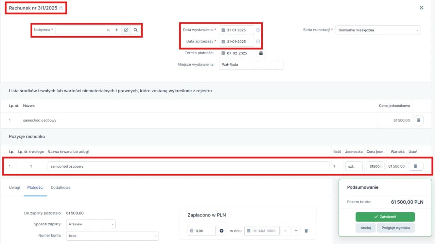Add a payment entry with the plus icon
This screenshot has width=435, height=244.
[296, 231]
